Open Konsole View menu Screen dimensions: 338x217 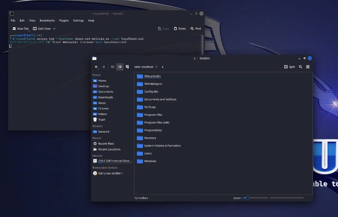click(x=32, y=21)
